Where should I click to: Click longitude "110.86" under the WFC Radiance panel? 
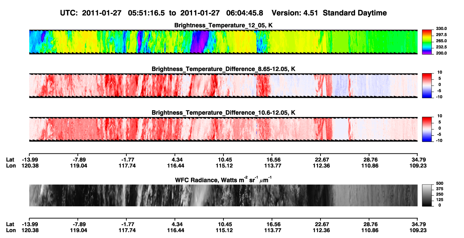(369, 230)
